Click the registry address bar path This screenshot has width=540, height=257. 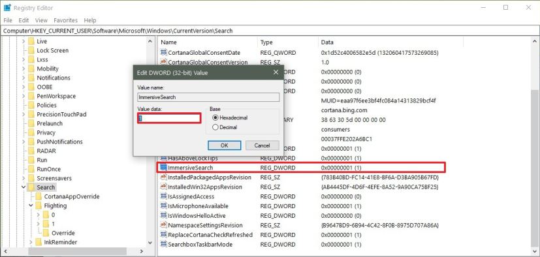(118, 31)
